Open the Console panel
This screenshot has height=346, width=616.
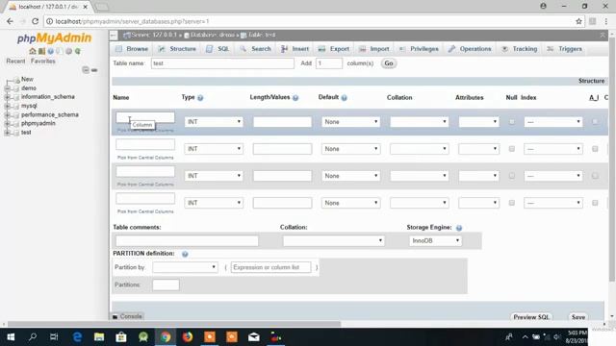(127, 316)
